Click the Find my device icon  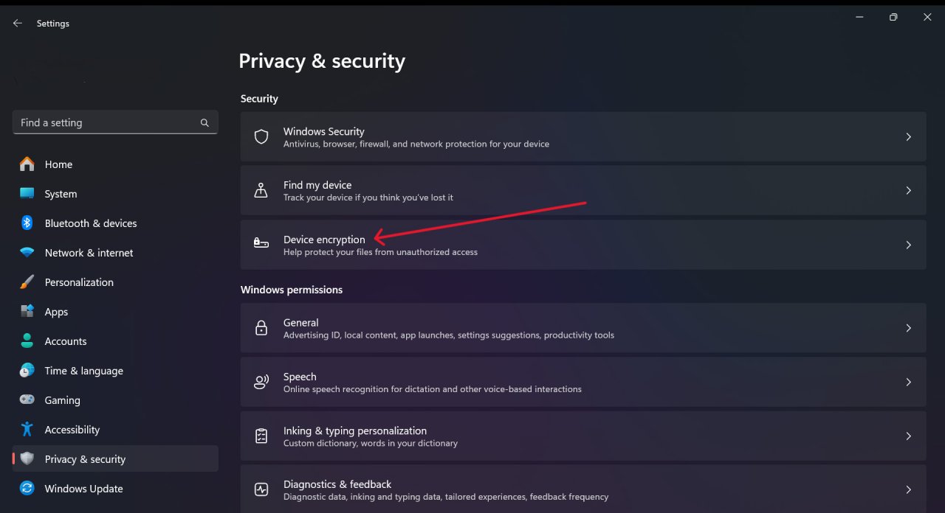[261, 191]
